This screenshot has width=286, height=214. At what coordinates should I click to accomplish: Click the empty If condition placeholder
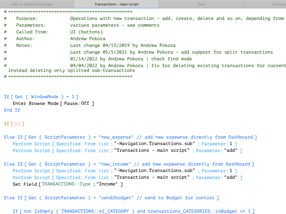click(x=18, y=124)
